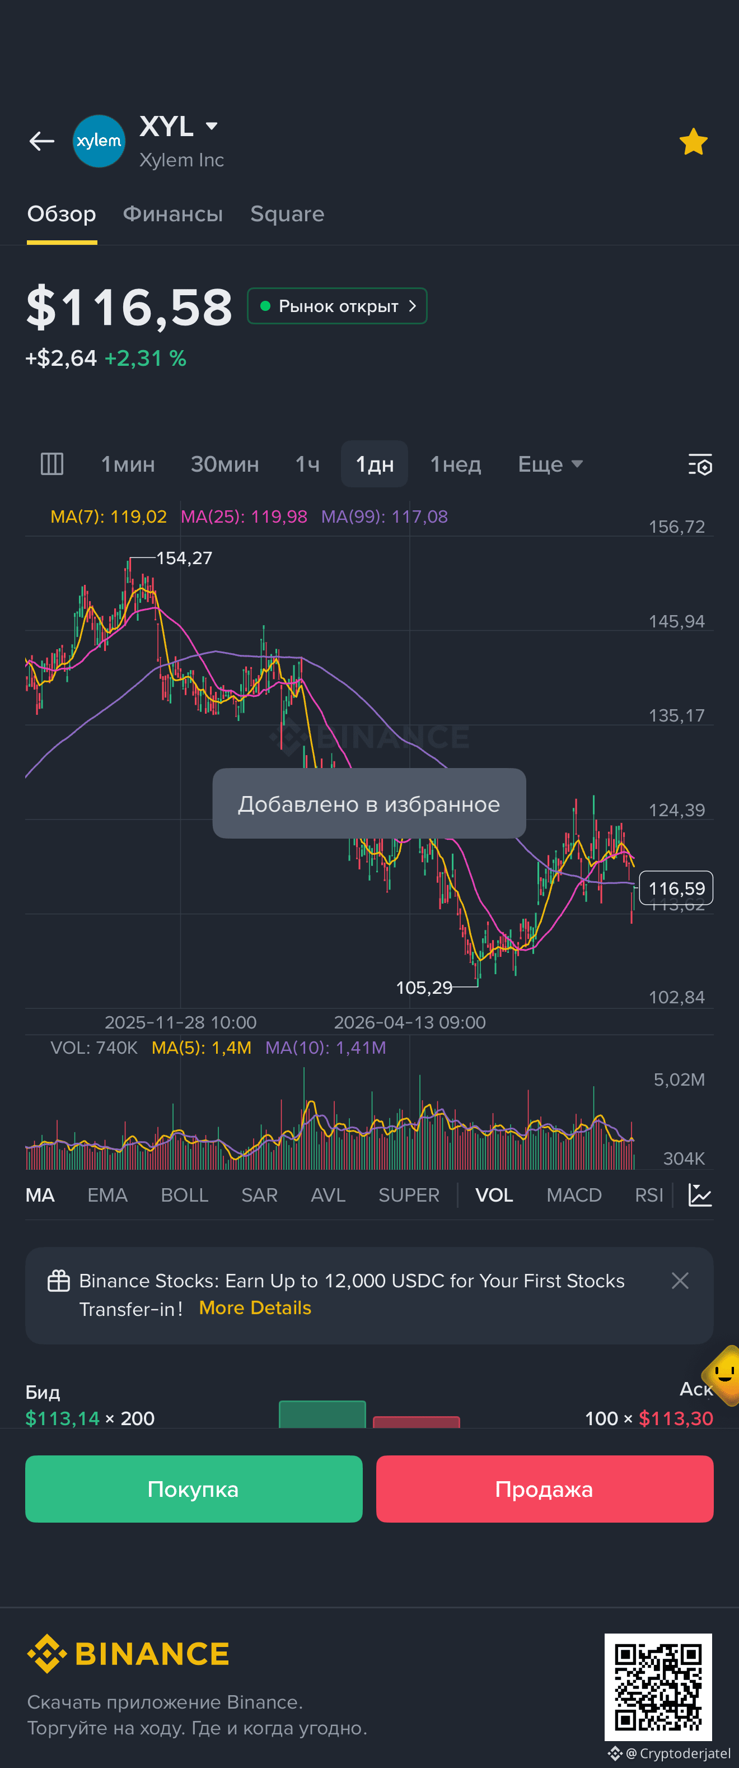Open the Square tab
Image resolution: width=739 pixels, height=1768 pixels.
coord(288,214)
